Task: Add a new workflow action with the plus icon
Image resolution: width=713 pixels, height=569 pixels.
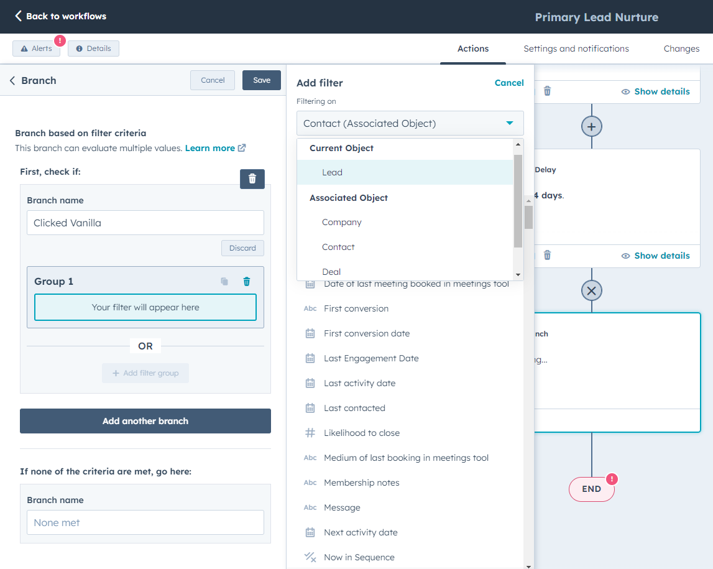Action: (x=591, y=126)
